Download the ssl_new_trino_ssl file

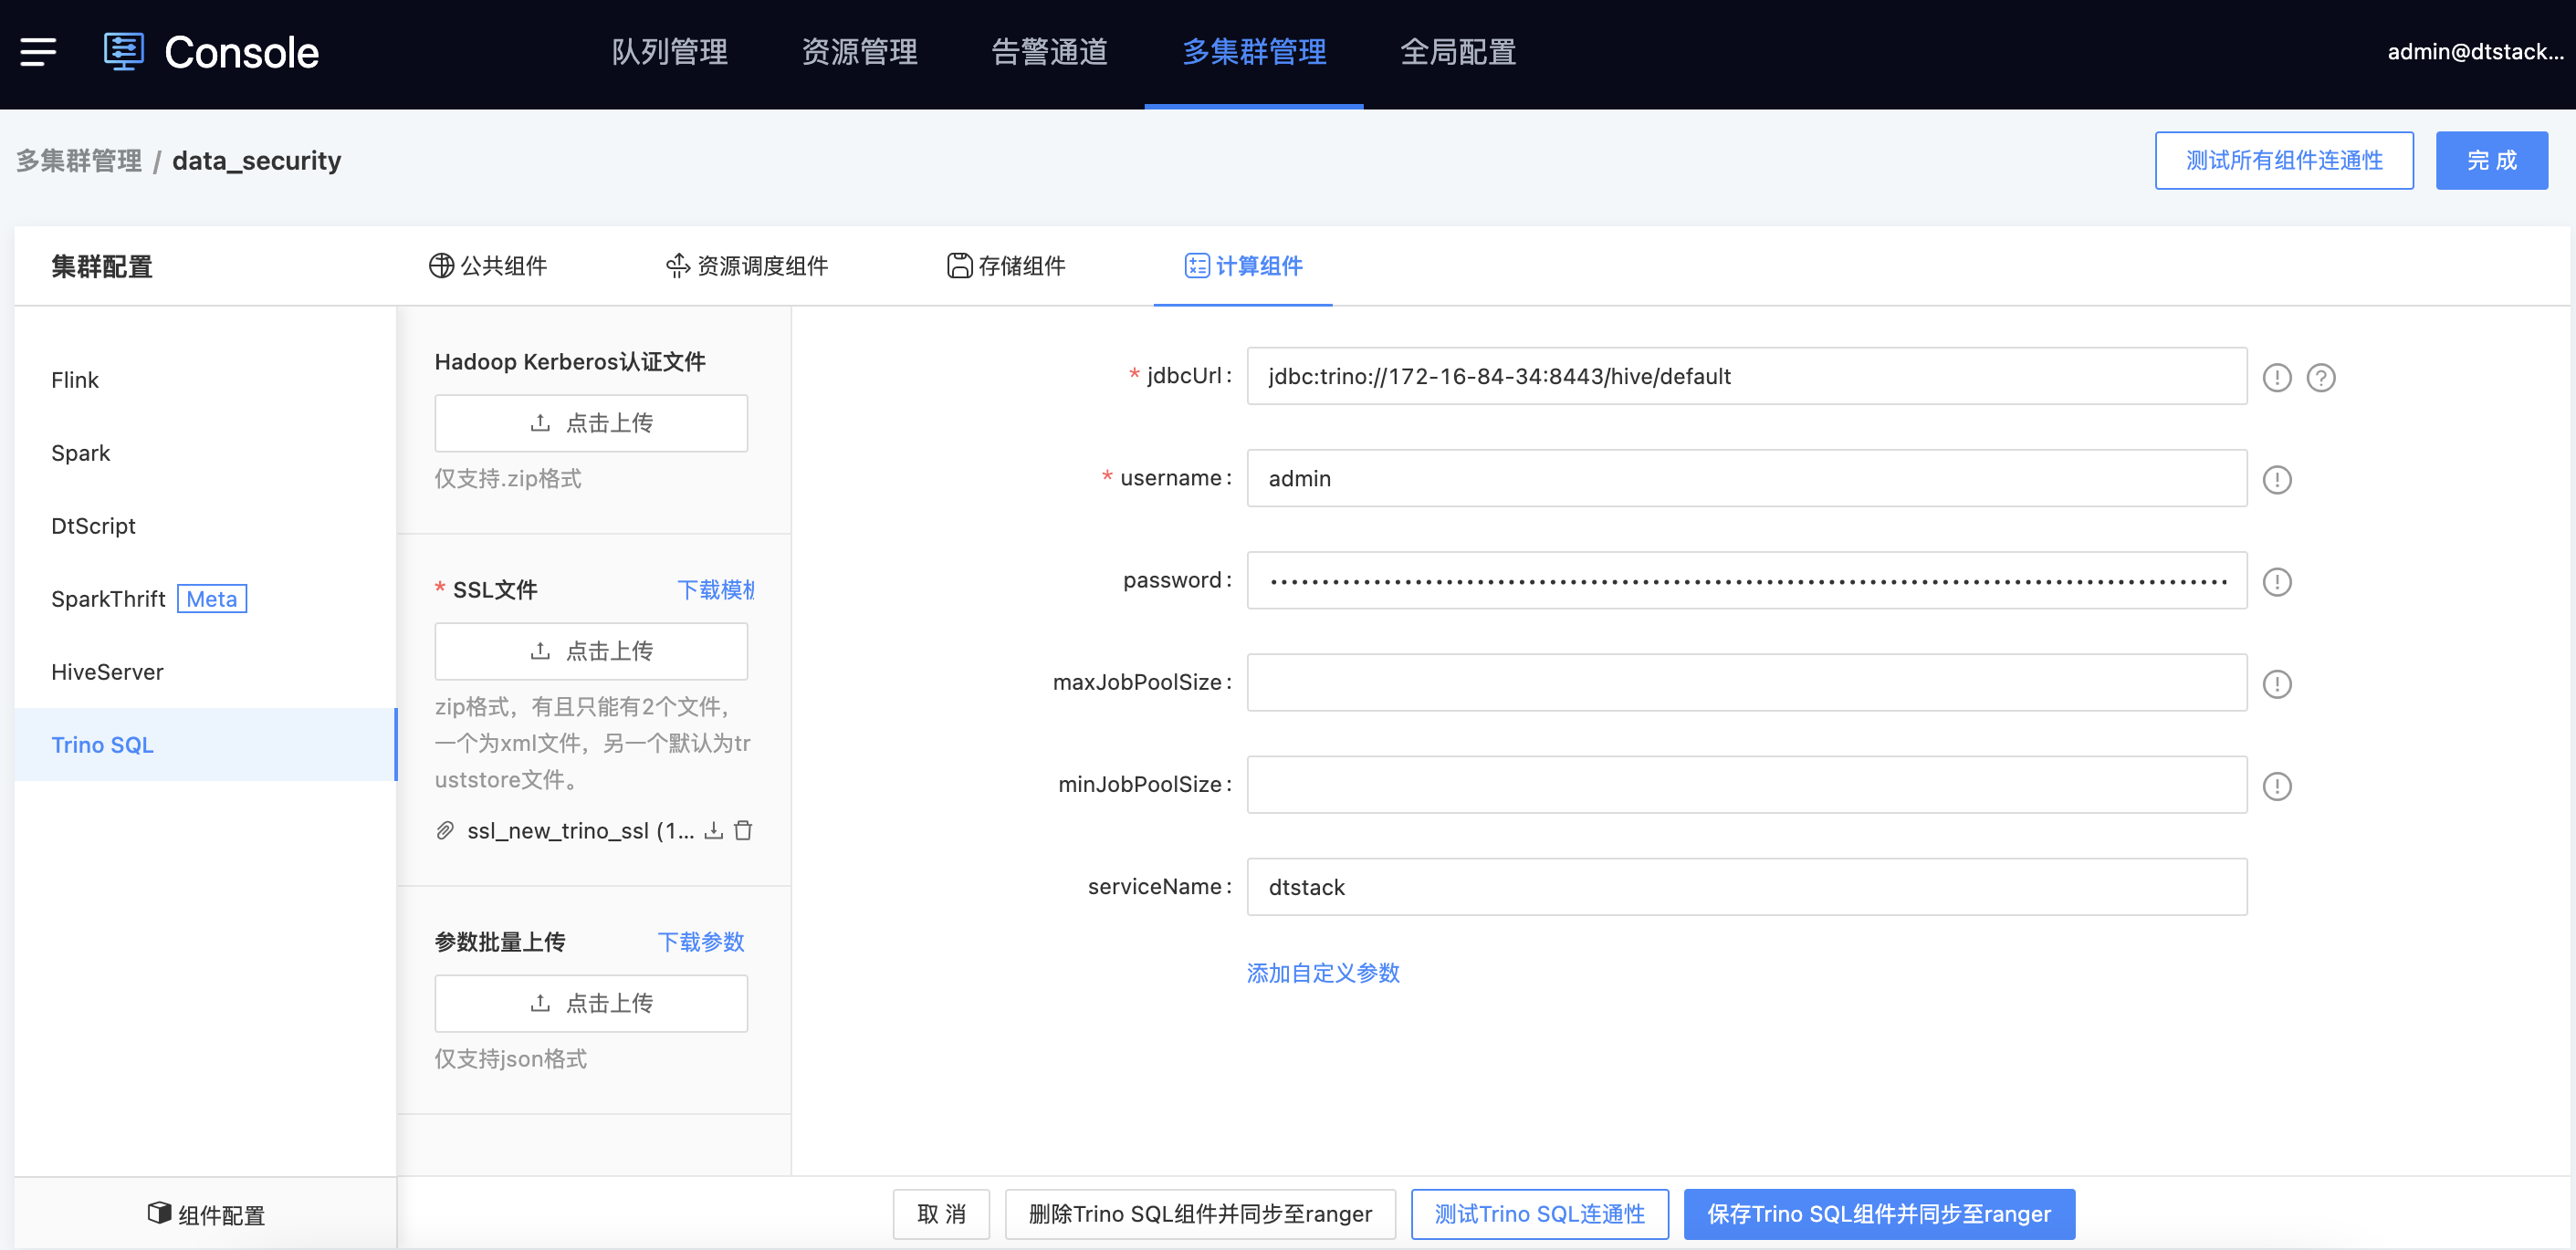pyautogui.click(x=713, y=830)
